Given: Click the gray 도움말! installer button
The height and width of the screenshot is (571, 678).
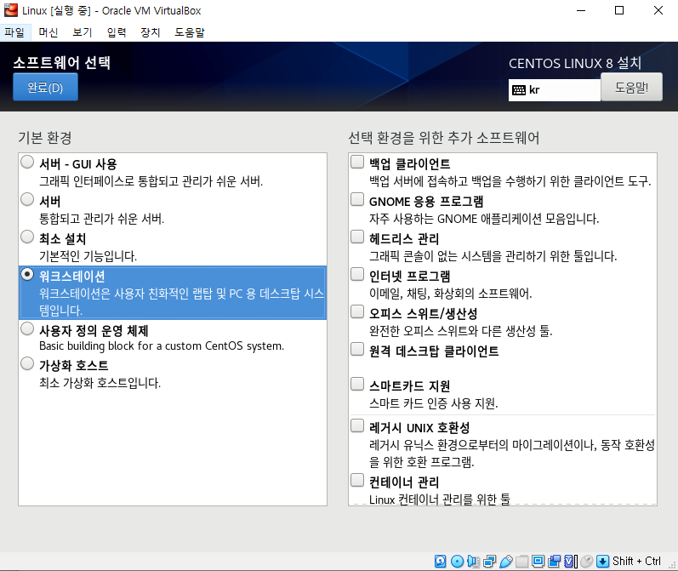Looking at the screenshot, I should click(x=631, y=88).
